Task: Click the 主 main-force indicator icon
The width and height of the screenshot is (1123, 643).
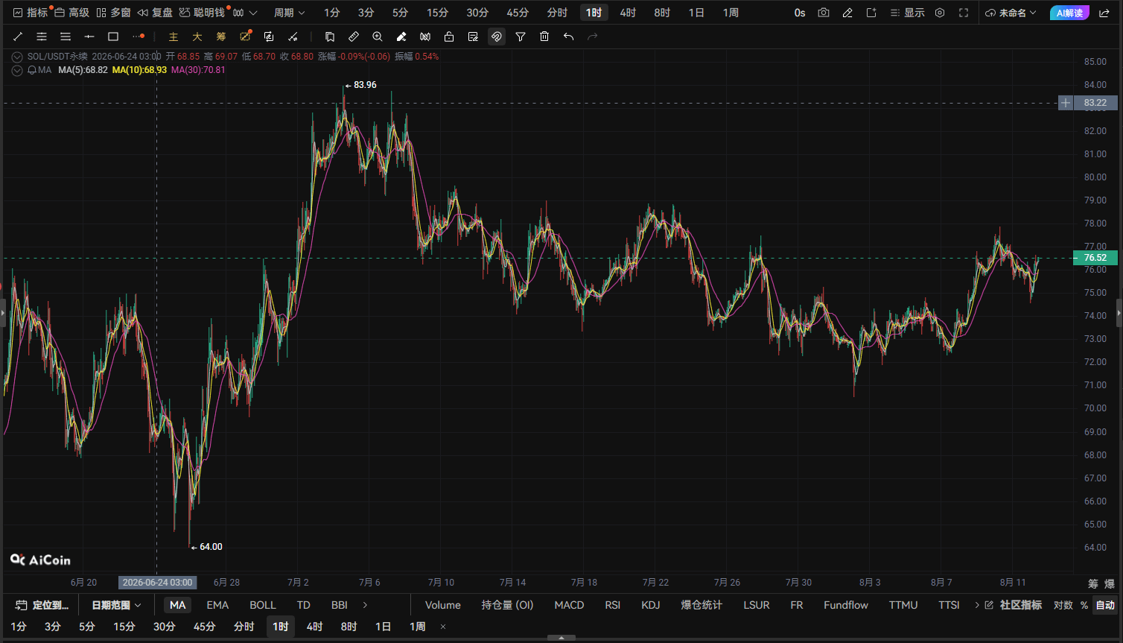Action: 174,37
